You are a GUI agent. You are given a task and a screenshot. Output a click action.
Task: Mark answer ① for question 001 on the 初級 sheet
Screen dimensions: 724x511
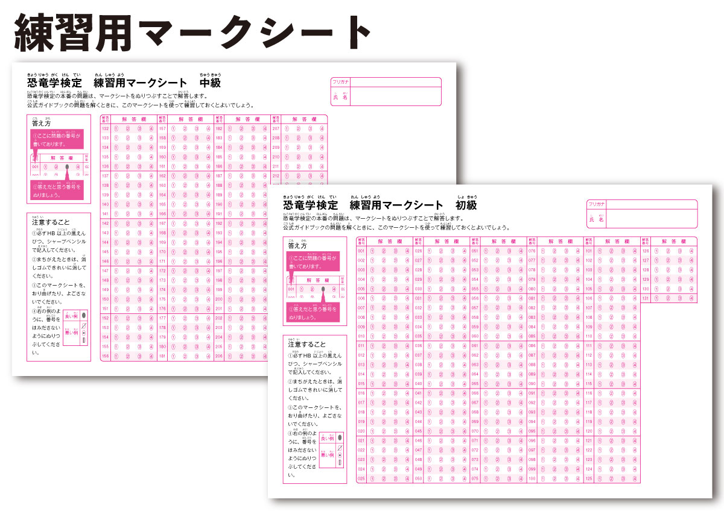tap(372, 250)
